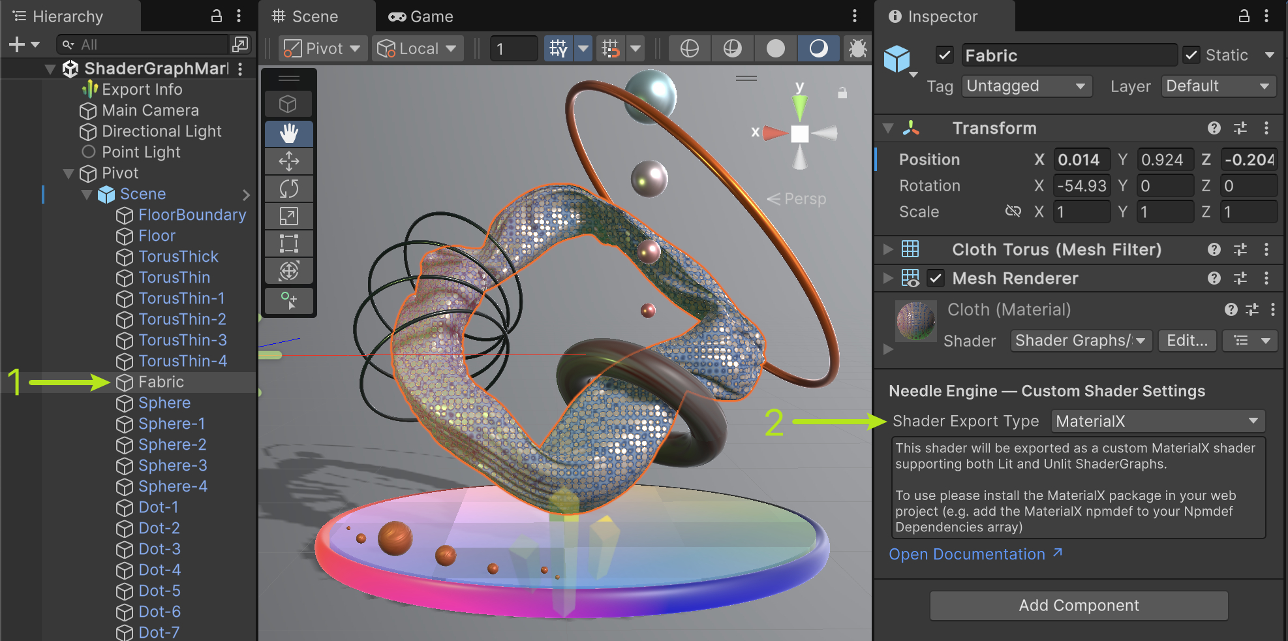The image size is (1288, 641).
Task: Select the Rect transform tool
Action: click(x=288, y=243)
